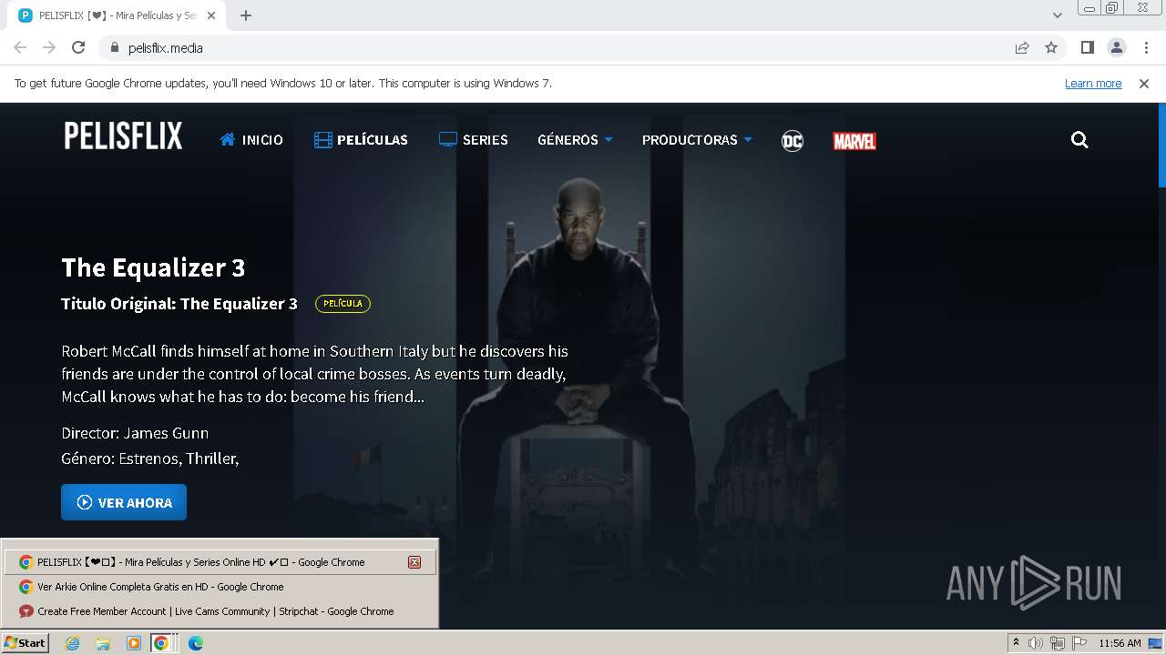
Task: Click the PELÍCULA badge
Action: [343, 304]
